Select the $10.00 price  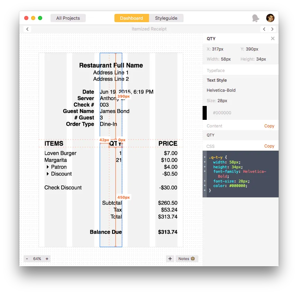click(x=169, y=160)
